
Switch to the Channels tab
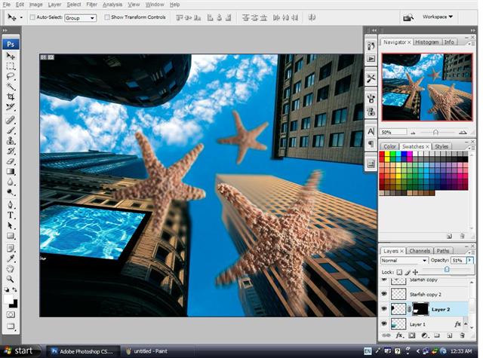point(420,251)
